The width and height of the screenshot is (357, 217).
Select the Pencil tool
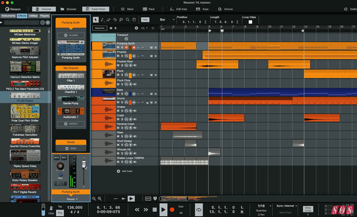(x=102, y=20)
